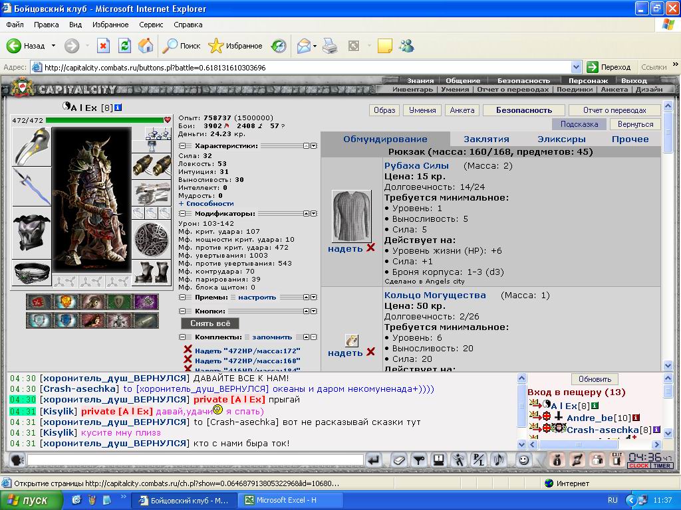Viewport: 681px width, 510px height.
Task: Click the equipped earrings slot
Action: coord(158,133)
